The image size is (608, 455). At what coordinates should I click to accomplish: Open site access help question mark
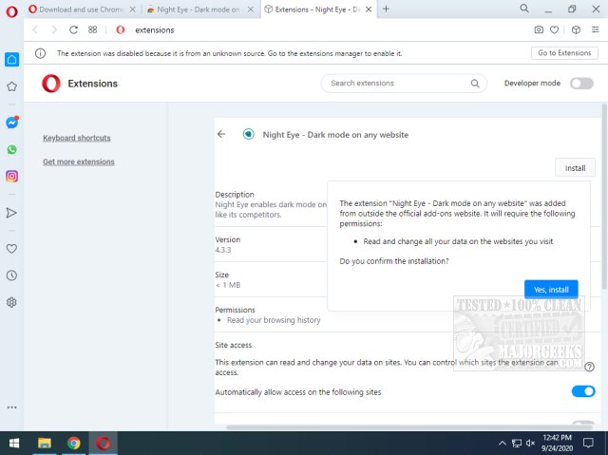click(589, 367)
